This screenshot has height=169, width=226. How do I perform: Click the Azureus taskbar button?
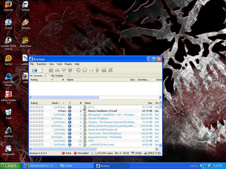coord(112,166)
